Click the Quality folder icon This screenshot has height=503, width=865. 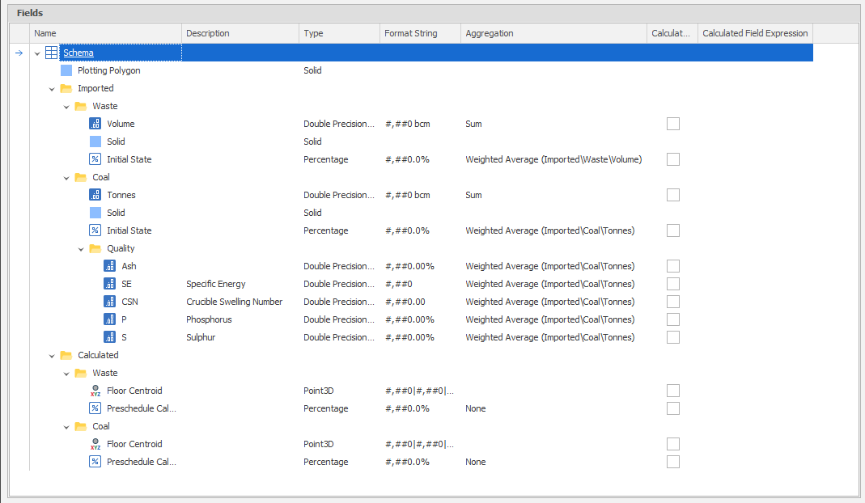95,248
